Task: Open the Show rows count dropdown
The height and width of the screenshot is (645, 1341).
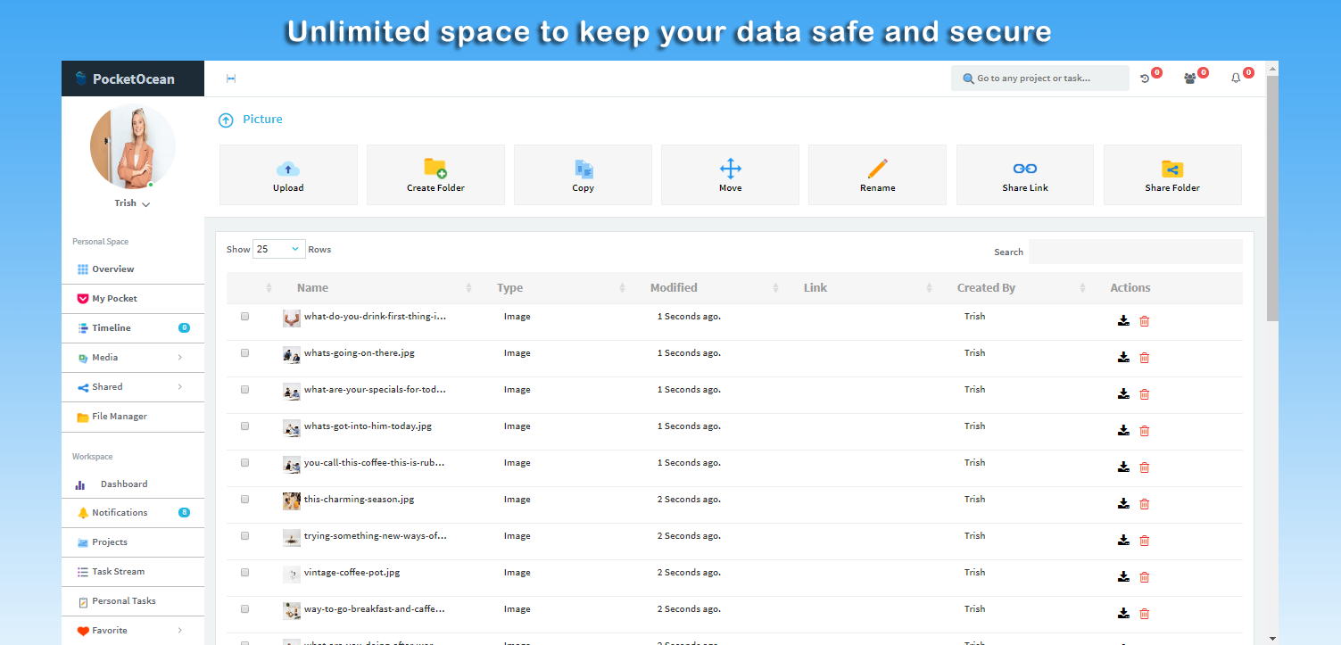Action: (278, 250)
